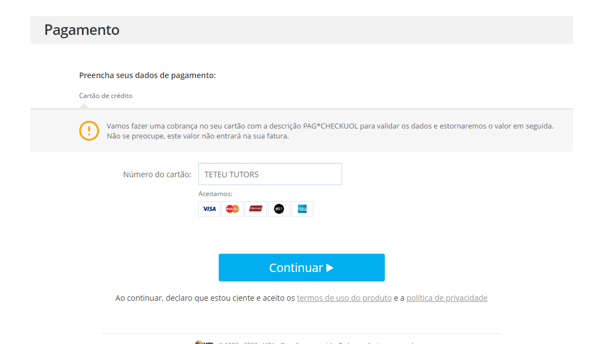The height and width of the screenshot is (344, 614).
Task: Click the play arrow on Continuar
Action: 330,268
